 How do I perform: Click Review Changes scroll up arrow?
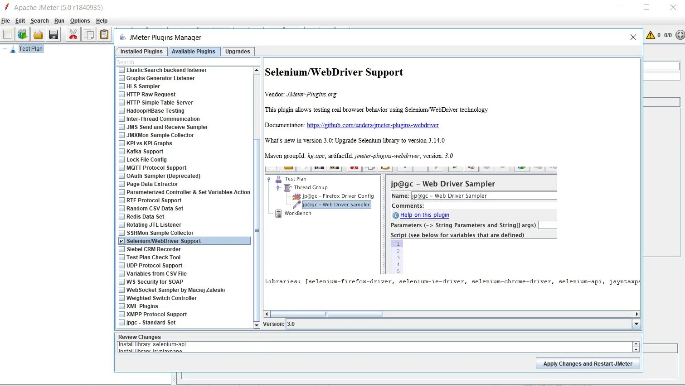(x=636, y=344)
